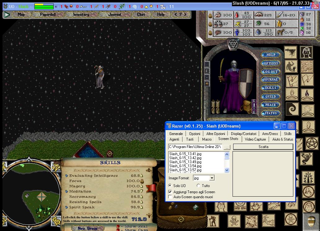Viewport: 320px width, 231px height.
Task: Toggle the Spirit Speak skill arrow
Action: (x=142, y=207)
